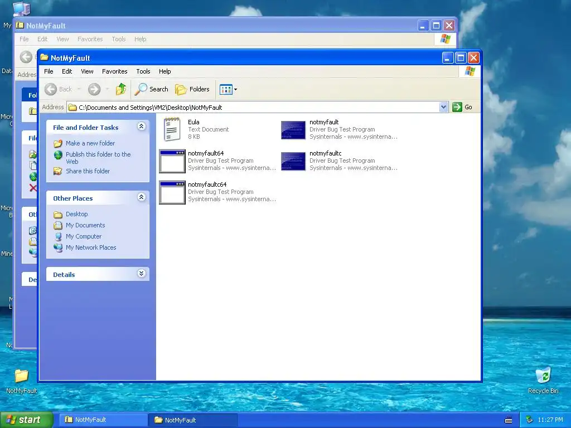Click Publish this folder to the Web
The image size is (571, 428).
(x=98, y=158)
